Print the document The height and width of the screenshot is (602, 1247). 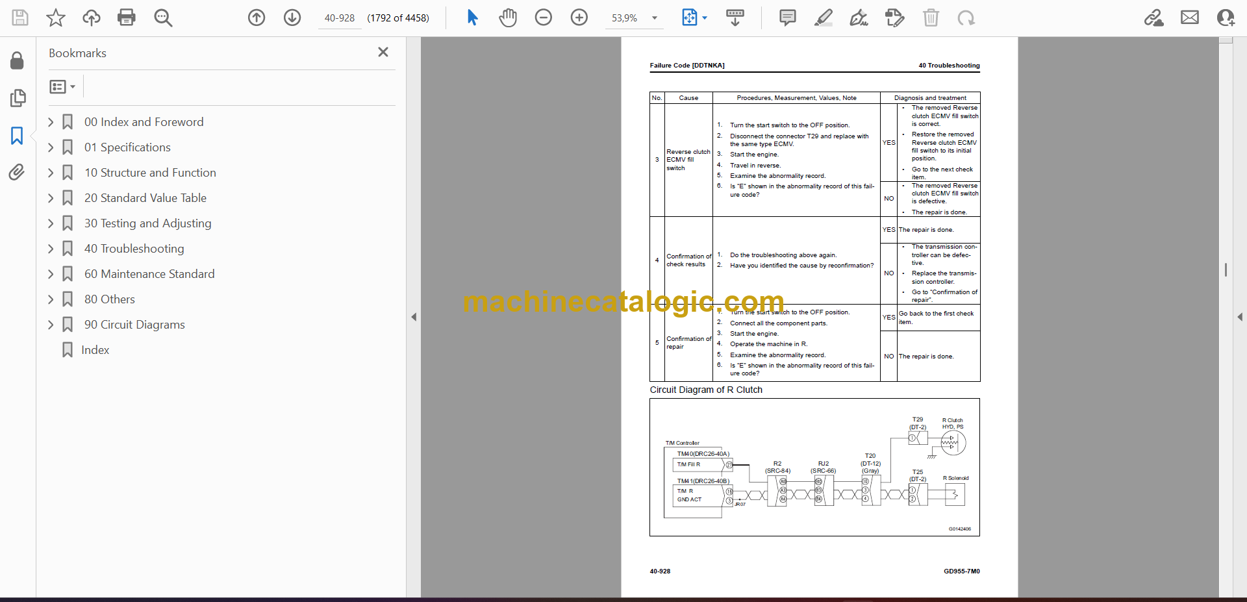click(x=127, y=18)
